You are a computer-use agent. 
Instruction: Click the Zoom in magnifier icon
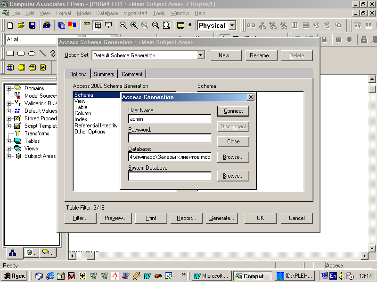(134, 25)
